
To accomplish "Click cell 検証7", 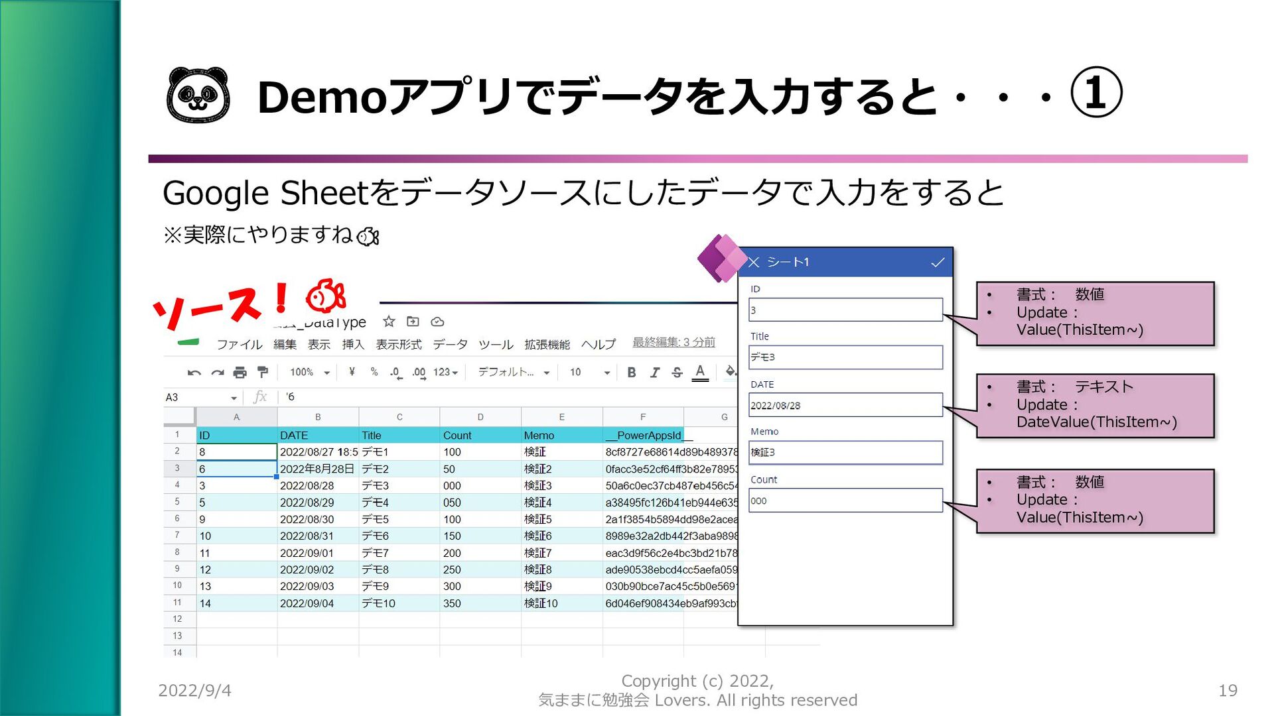I will click(562, 553).
